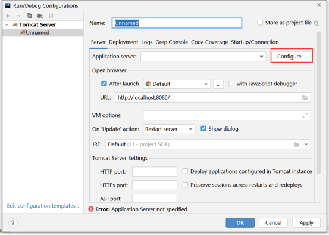
Task: Enable Store as project file checkbox
Action: [260, 23]
